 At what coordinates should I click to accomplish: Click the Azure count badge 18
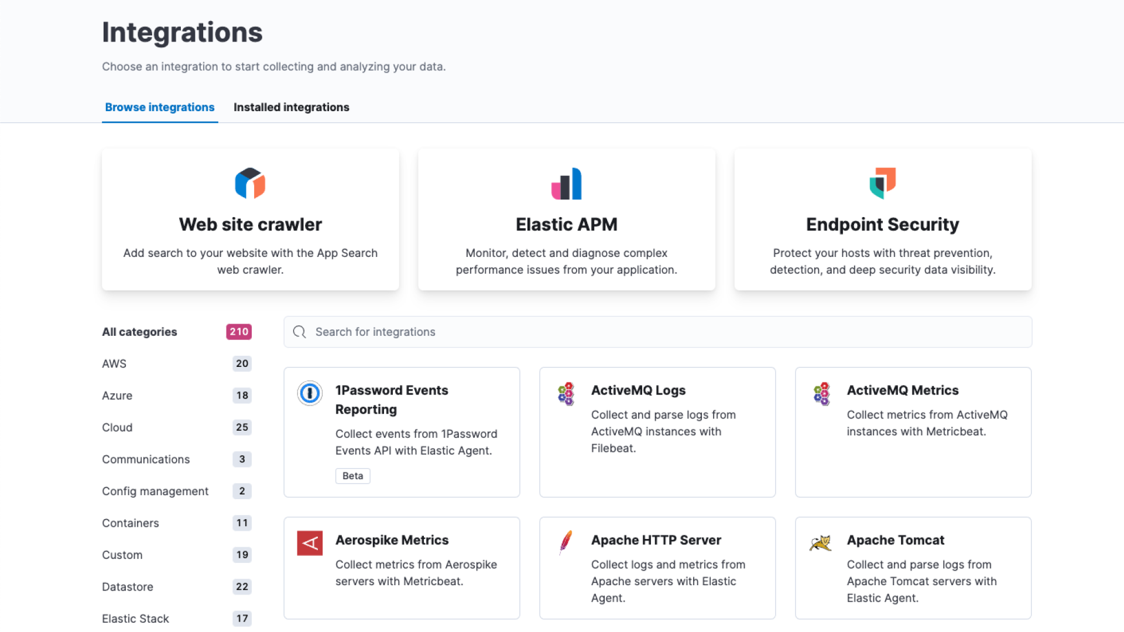click(242, 396)
